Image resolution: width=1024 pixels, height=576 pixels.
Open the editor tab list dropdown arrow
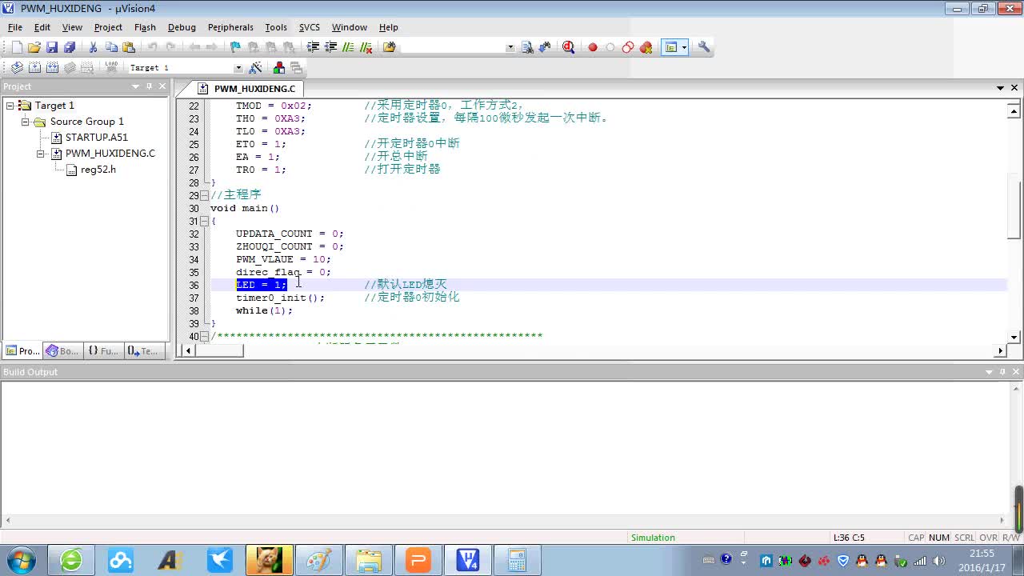(1000, 88)
